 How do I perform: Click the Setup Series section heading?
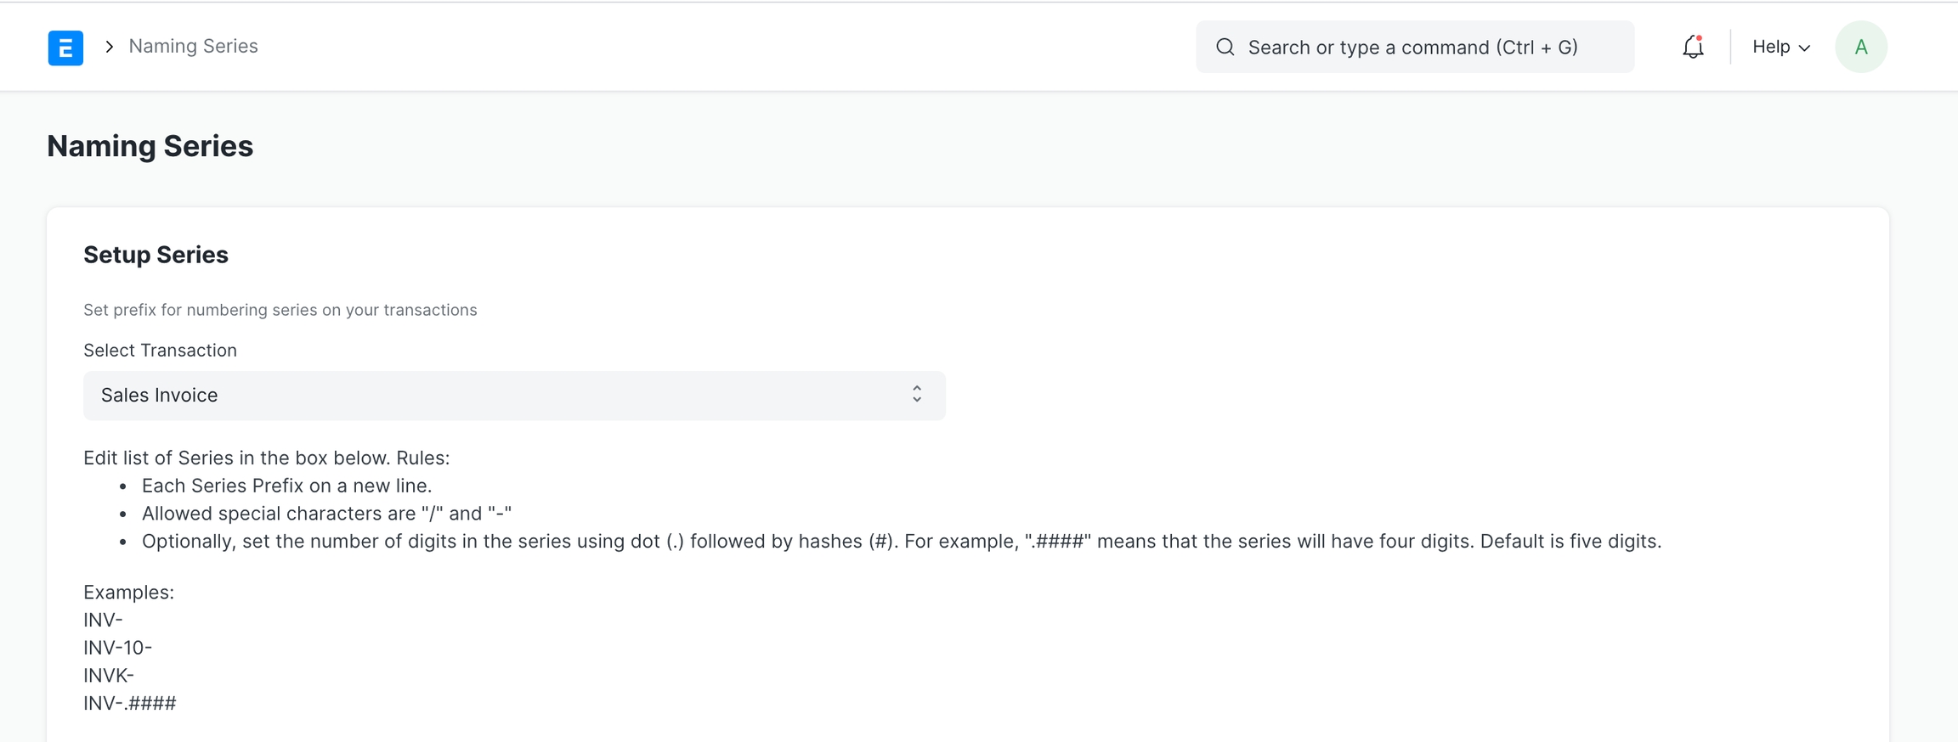(x=156, y=256)
